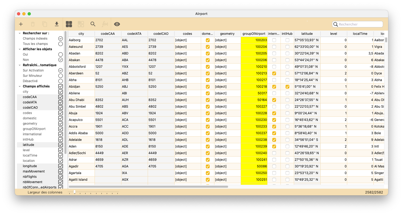Uncheck the geometry field checkbox
The image size is (403, 215).
[61, 124]
